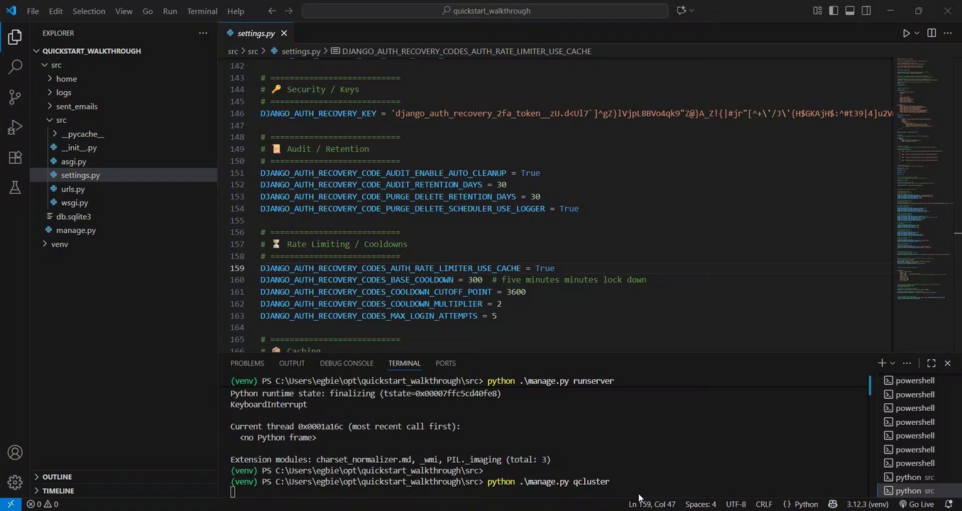Open the new terminal launch profile dropdown
Screen dimensions: 962x511
(x=893, y=363)
